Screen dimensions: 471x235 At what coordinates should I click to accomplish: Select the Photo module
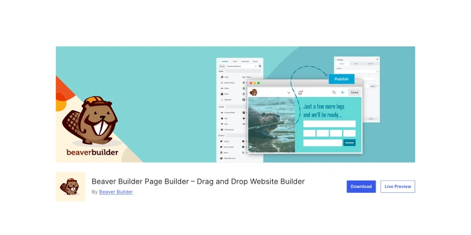click(225, 94)
